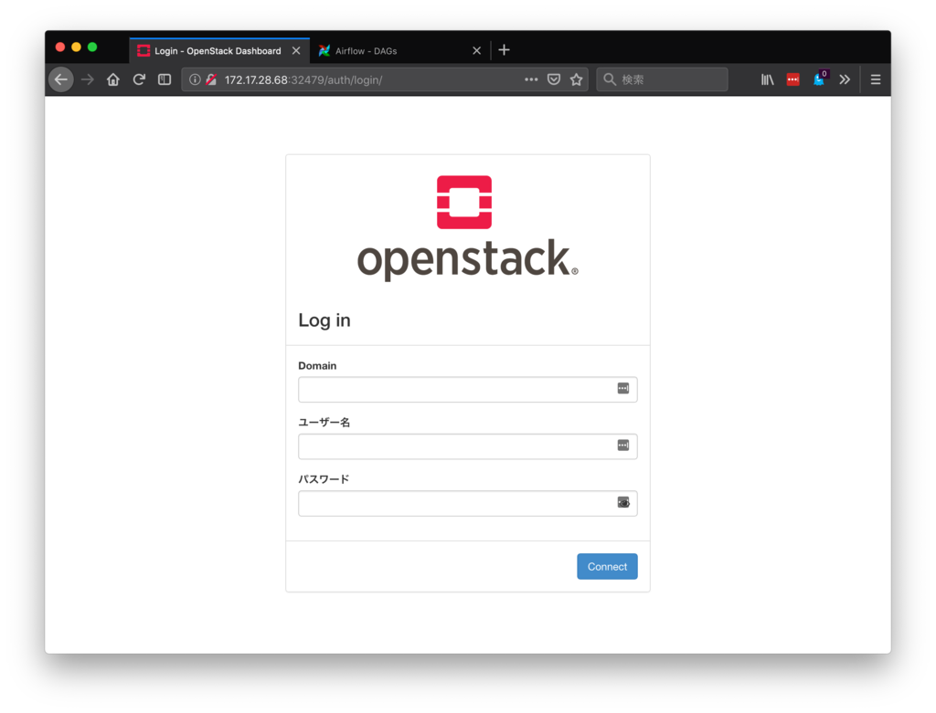Image resolution: width=936 pixels, height=713 pixels.
Task: Click the "Domain" label
Action: (317, 365)
